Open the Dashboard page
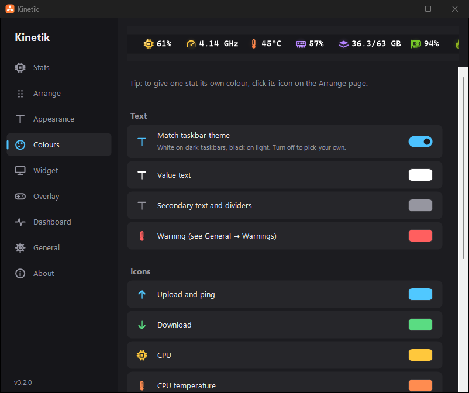 [59, 222]
